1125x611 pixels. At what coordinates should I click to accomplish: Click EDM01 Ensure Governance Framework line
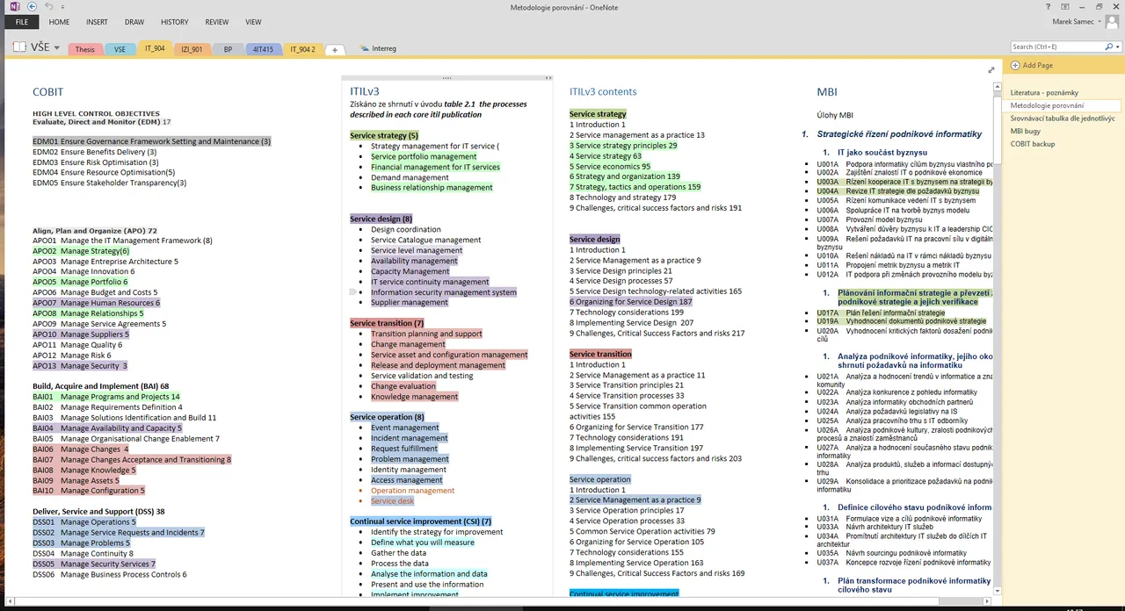tap(152, 141)
